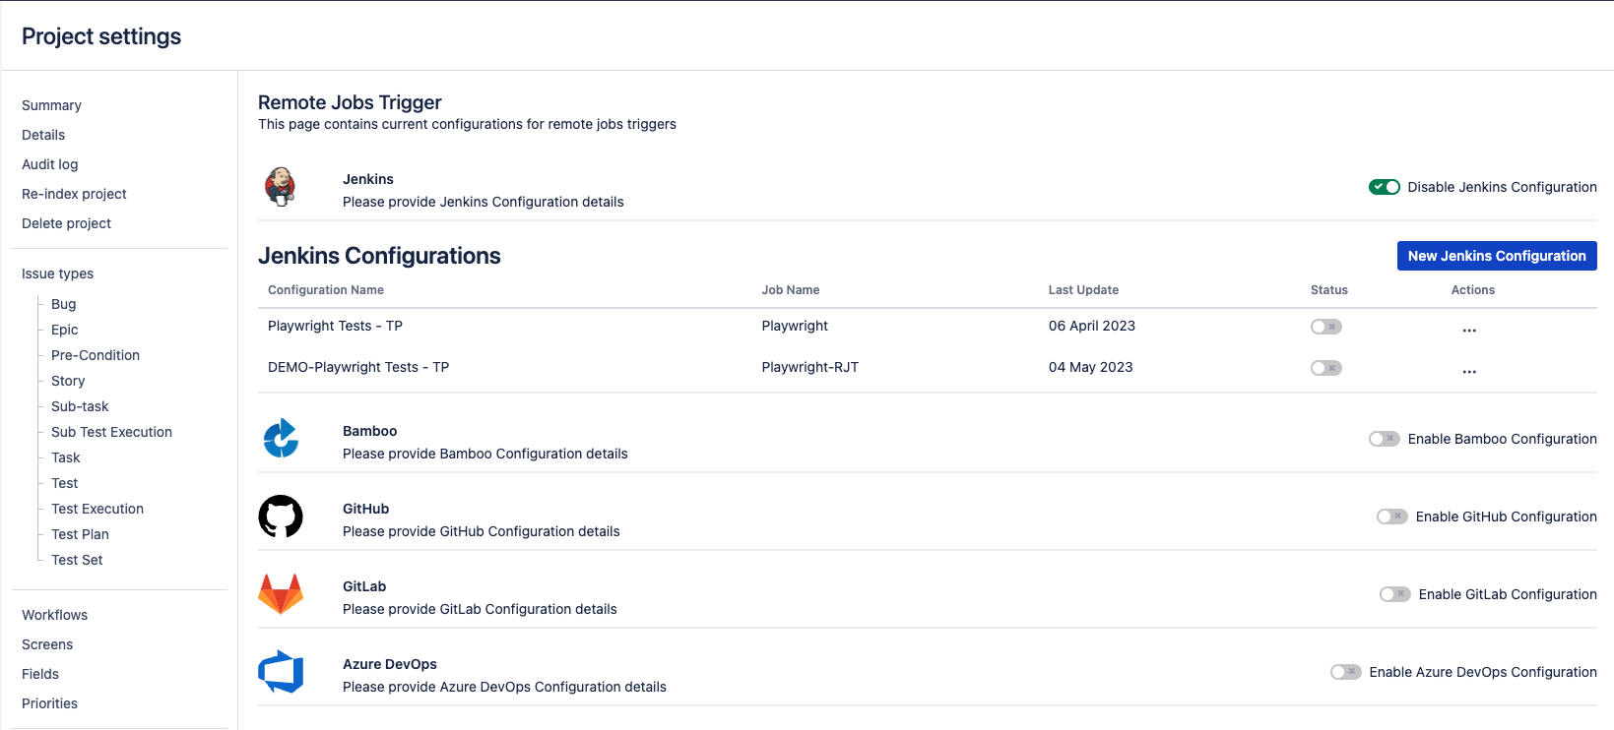Click Job Name column header

(x=791, y=290)
